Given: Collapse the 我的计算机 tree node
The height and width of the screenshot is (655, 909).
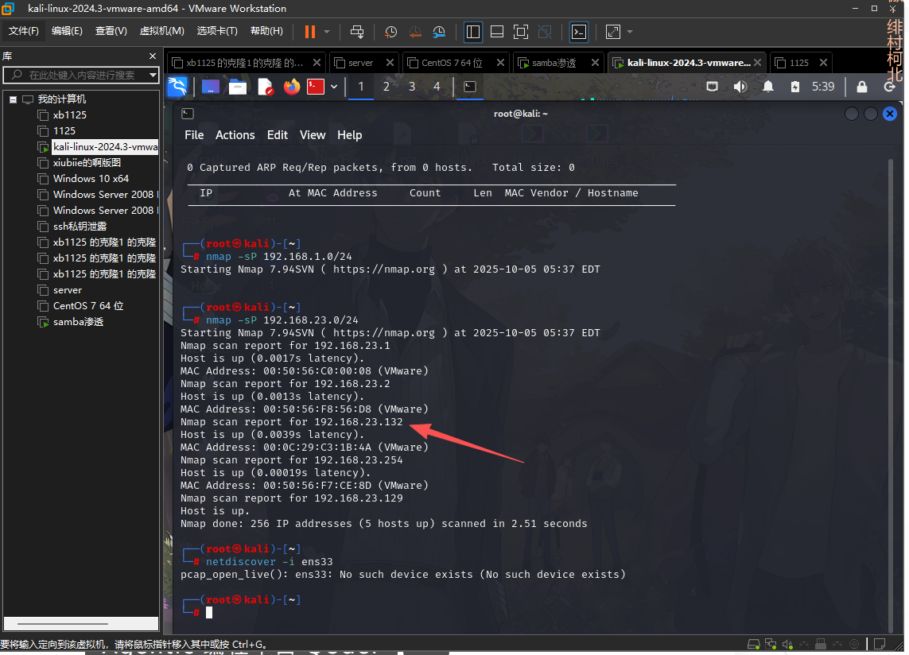Looking at the screenshot, I should 14,99.
